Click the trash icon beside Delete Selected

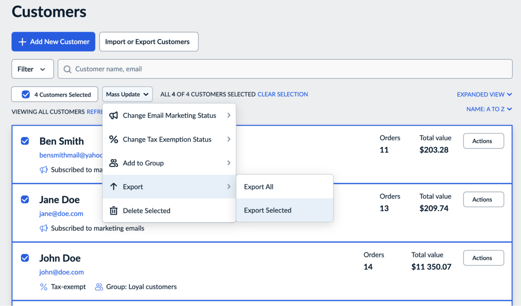(x=114, y=211)
